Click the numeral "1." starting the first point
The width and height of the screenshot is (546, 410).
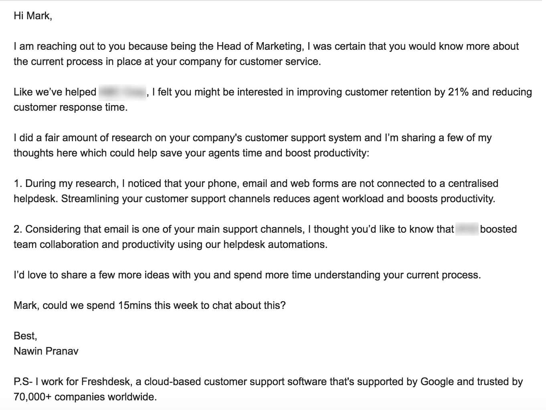(x=18, y=184)
